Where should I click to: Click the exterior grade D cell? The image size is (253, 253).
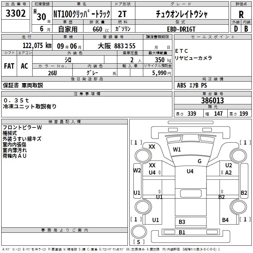point(236,29)
